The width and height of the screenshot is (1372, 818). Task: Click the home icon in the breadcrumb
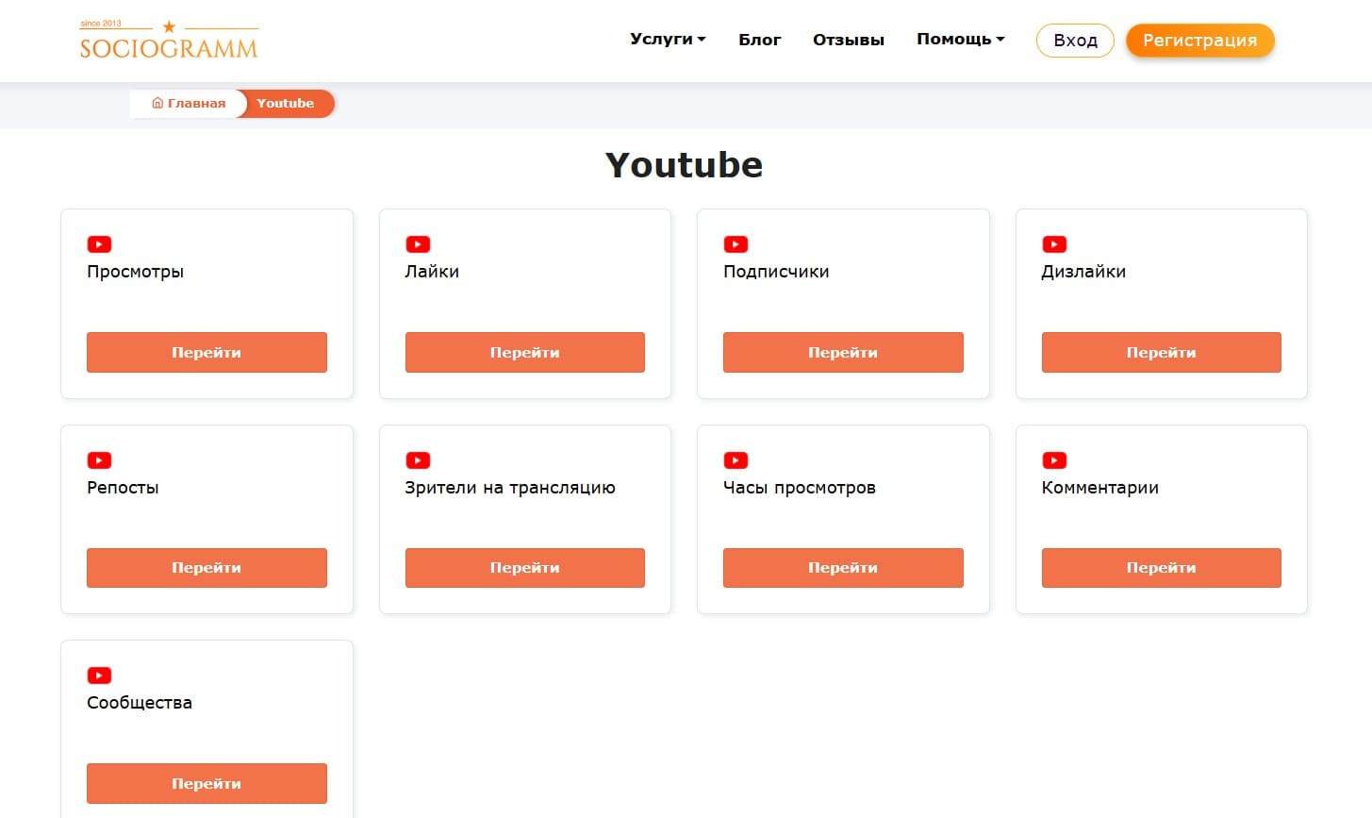[x=157, y=103]
